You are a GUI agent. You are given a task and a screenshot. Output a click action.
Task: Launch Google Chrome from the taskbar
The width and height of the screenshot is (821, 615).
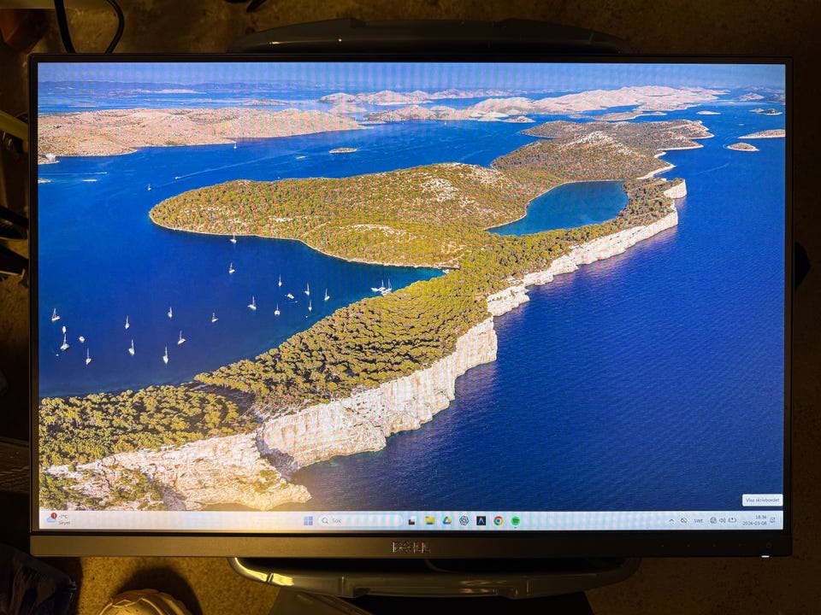click(498, 520)
